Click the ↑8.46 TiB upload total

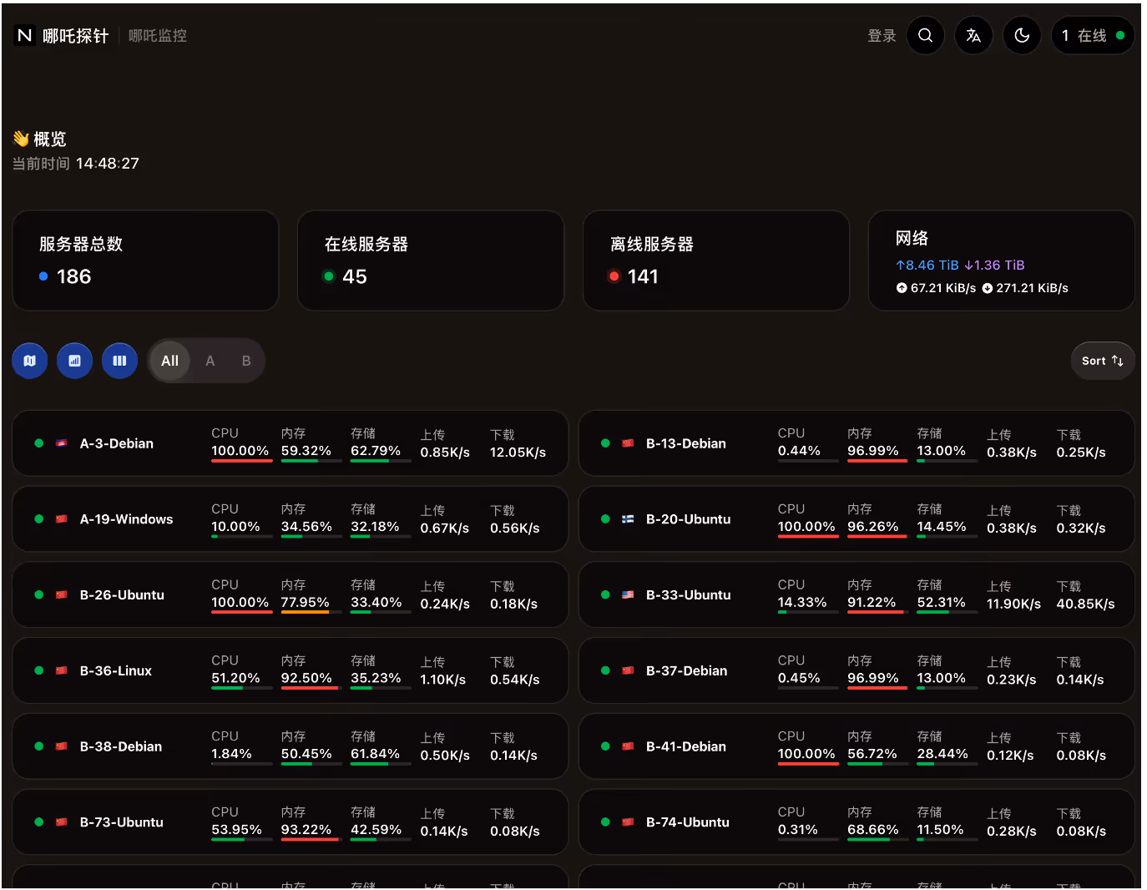tap(927, 265)
